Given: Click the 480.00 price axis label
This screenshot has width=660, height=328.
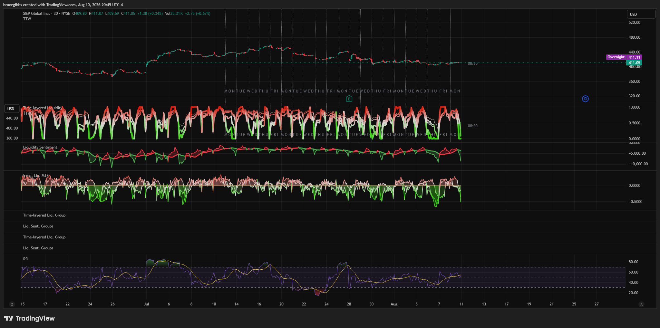Looking at the screenshot, I should [x=634, y=37].
